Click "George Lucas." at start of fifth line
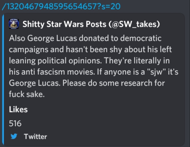 [x=35, y=83]
